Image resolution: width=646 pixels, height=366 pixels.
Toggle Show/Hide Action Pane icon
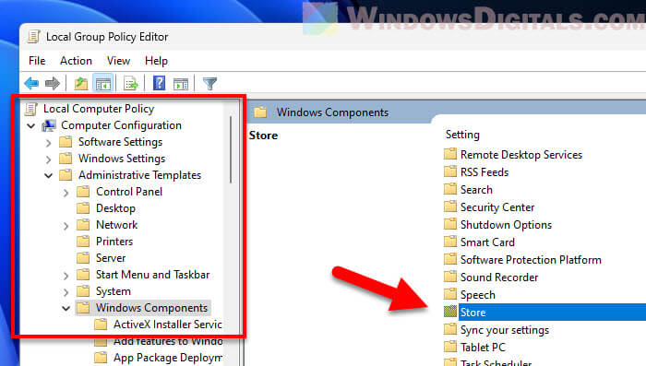click(181, 84)
